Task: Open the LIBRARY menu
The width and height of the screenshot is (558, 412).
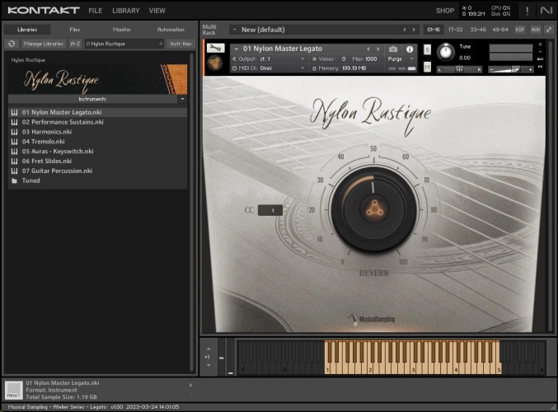Action: (125, 11)
